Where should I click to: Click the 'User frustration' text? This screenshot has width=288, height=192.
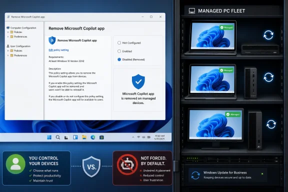153,180
